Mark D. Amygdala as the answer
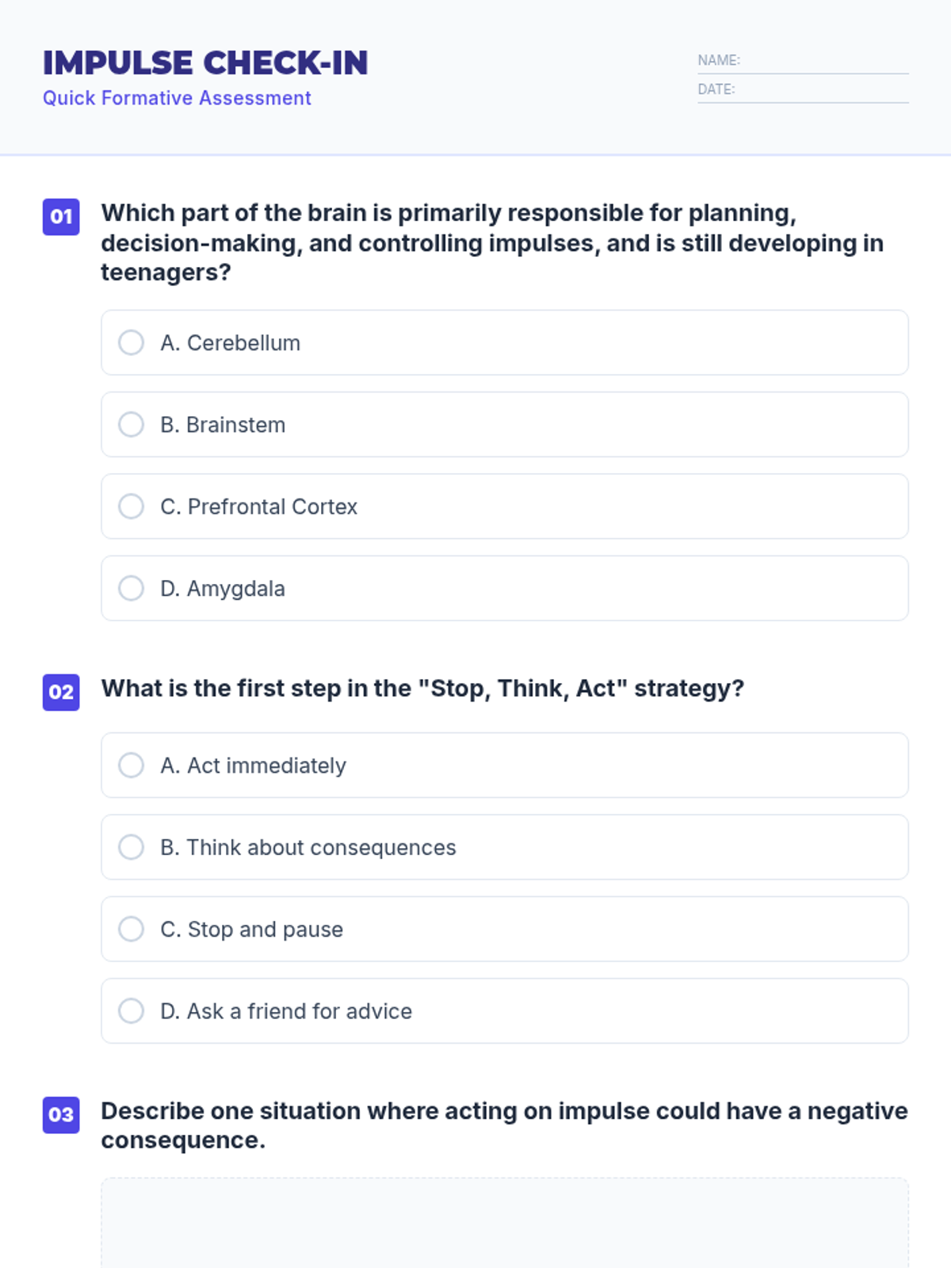Screen dimensions: 951x1268 coord(132,589)
